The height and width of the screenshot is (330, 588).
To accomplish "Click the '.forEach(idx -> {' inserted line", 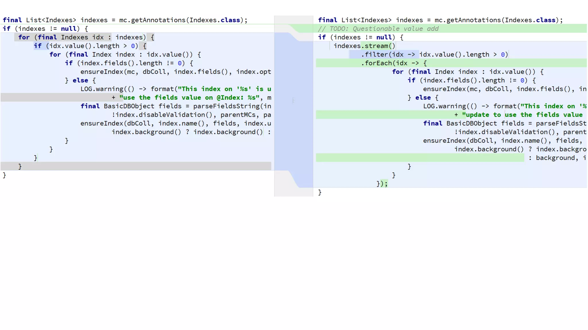I will pyautogui.click(x=394, y=63).
